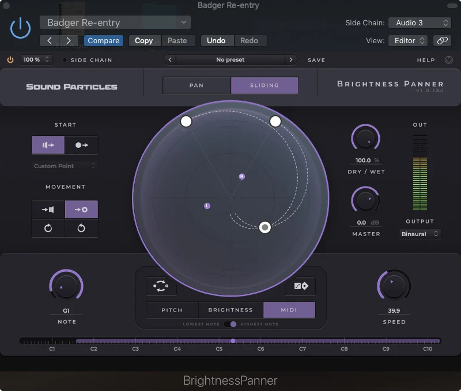The width and height of the screenshot is (461, 391).
Task: Click the 100.0 % dry/wet value field
Action: click(366, 161)
